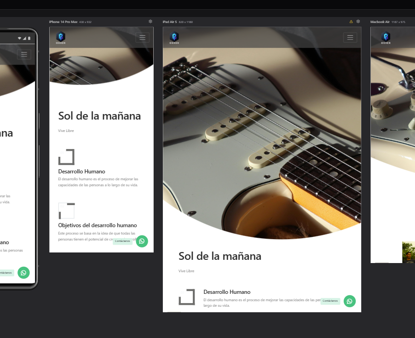This screenshot has width=415, height=338.
Task: Click OSHER logo in iPad Air 5 preview
Action: pyautogui.click(x=174, y=38)
